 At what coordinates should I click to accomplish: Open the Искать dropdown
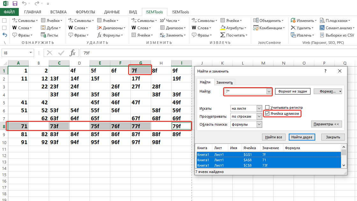click(x=259, y=108)
